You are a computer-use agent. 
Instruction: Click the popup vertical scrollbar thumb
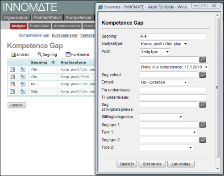[x=217, y=88]
